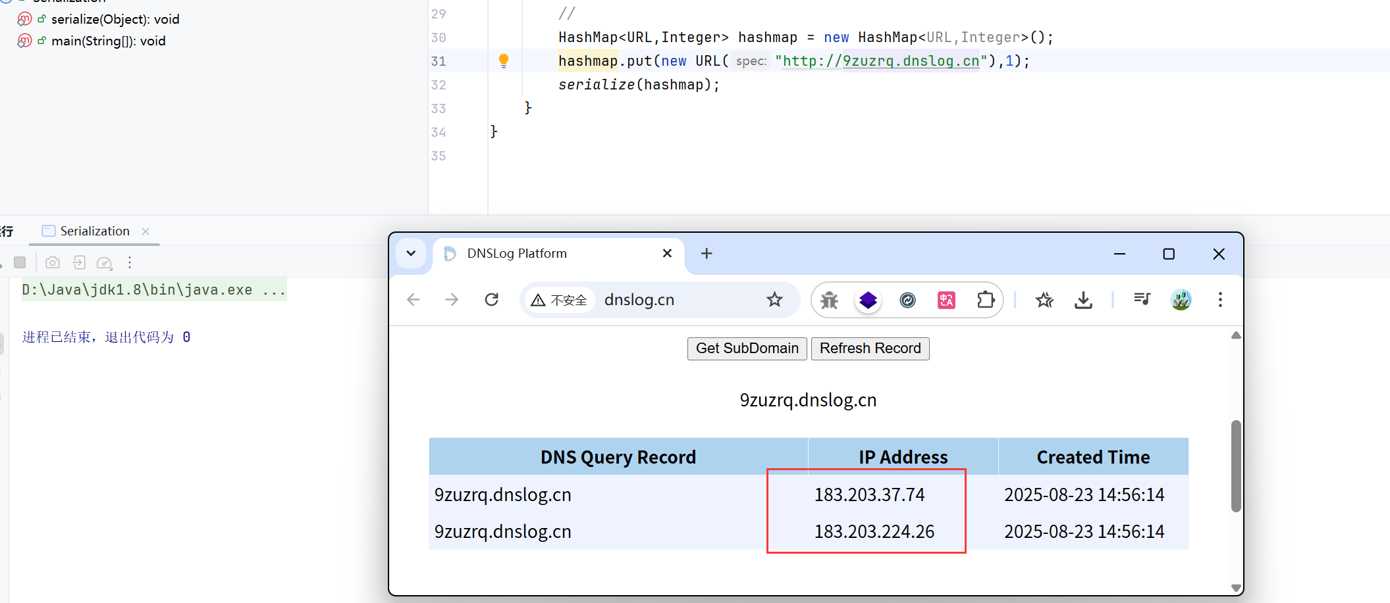The image size is (1390, 603).
Task: Open the media playlist control icon
Action: 1142,300
